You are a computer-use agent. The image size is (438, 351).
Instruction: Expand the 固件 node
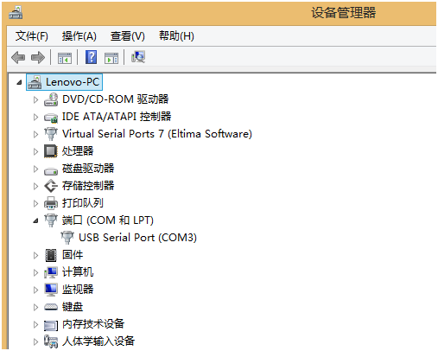pyautogui.click(x=35, y=255)
